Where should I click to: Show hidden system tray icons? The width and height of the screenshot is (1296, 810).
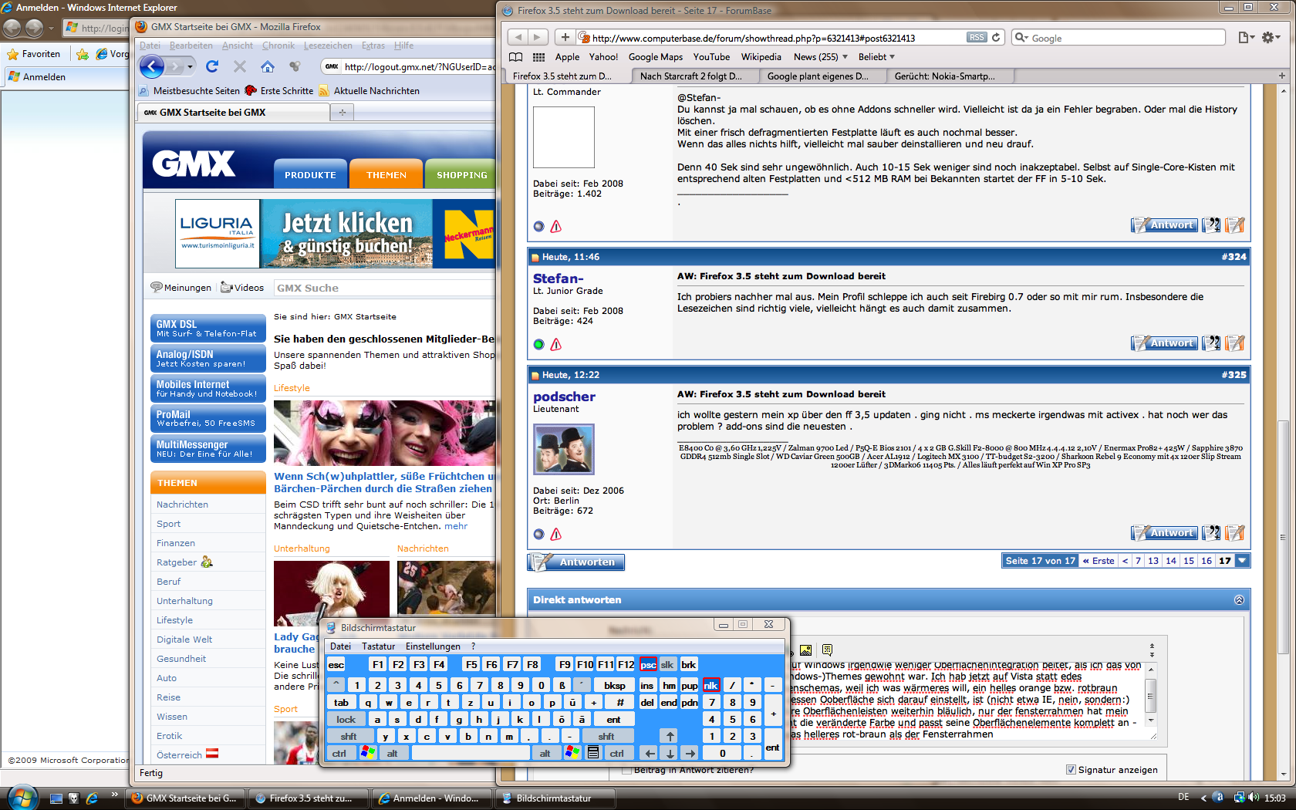click(1203, 798)
